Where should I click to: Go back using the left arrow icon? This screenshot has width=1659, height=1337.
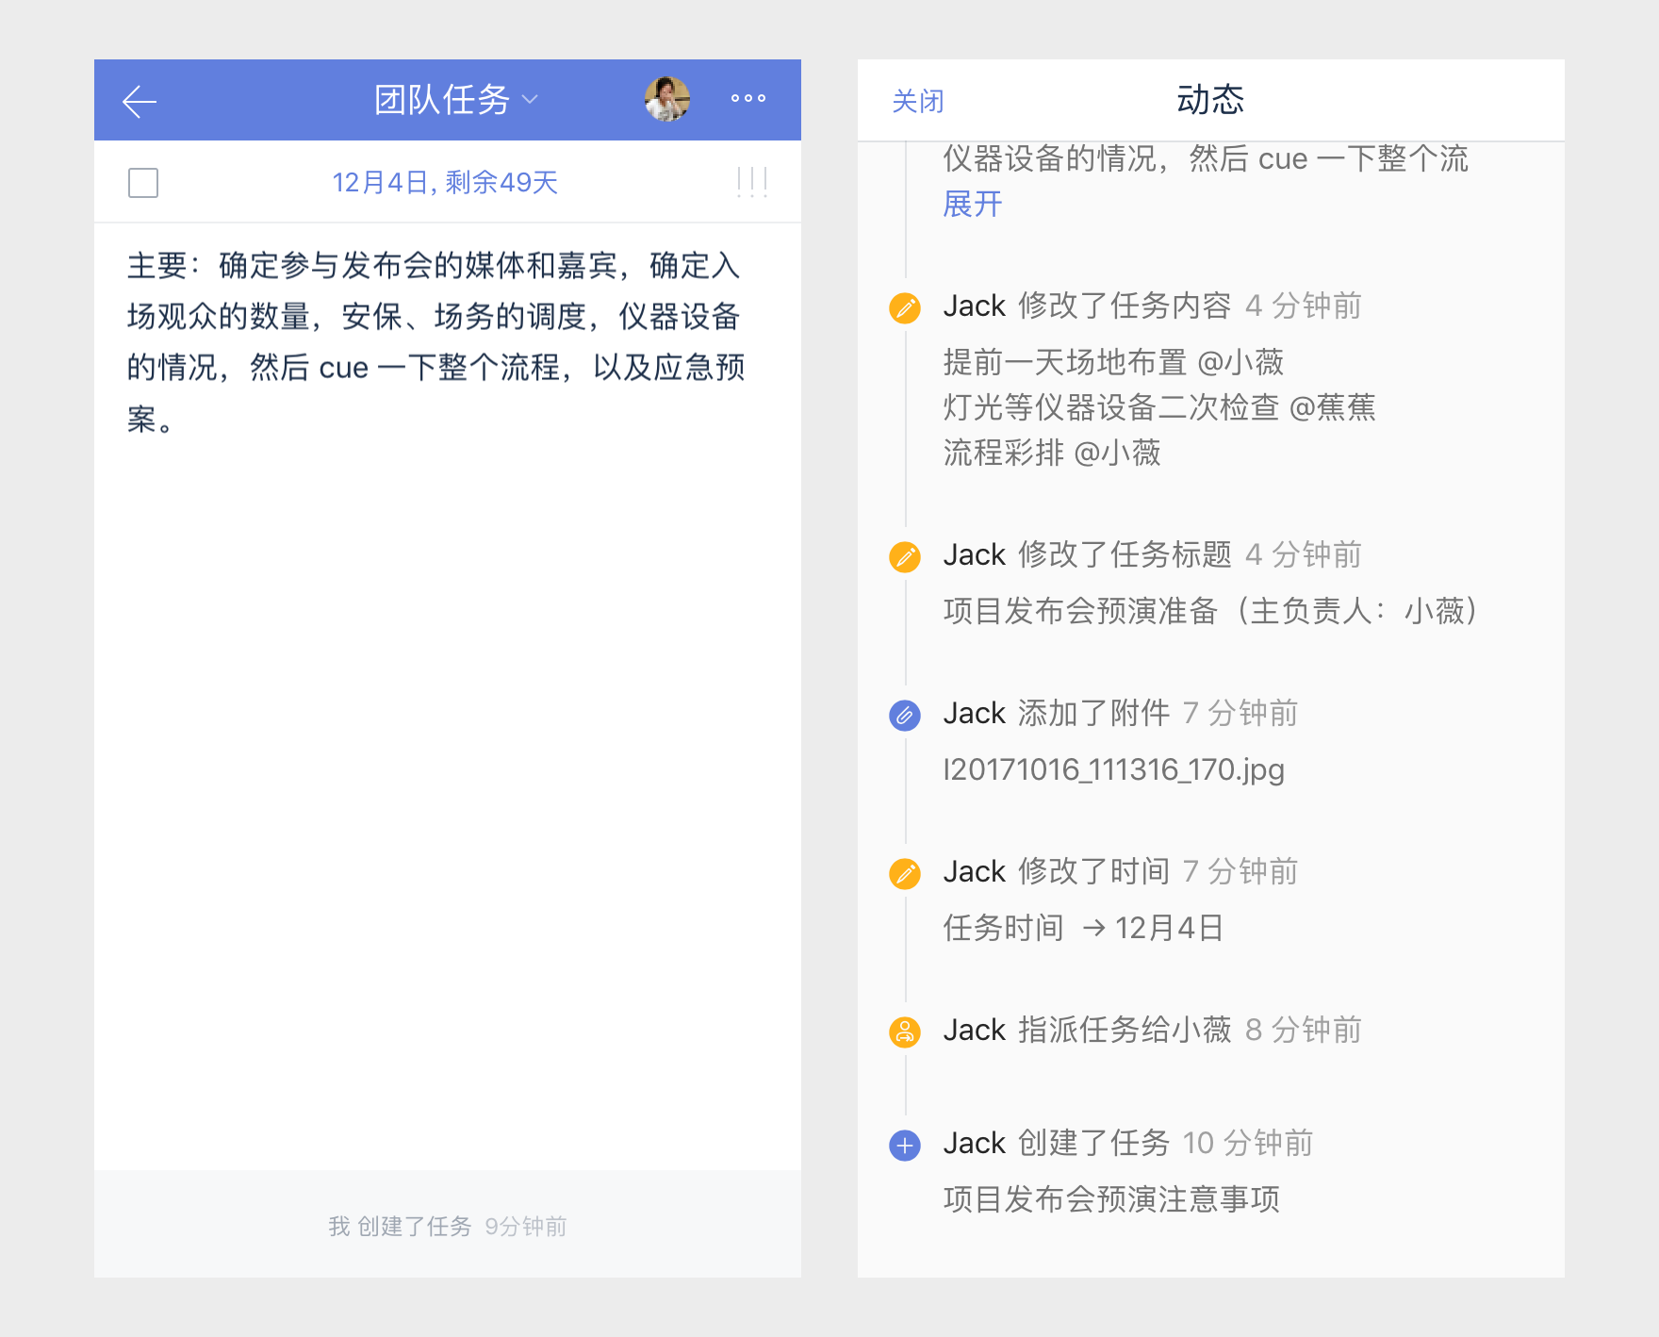click(140, 101)
